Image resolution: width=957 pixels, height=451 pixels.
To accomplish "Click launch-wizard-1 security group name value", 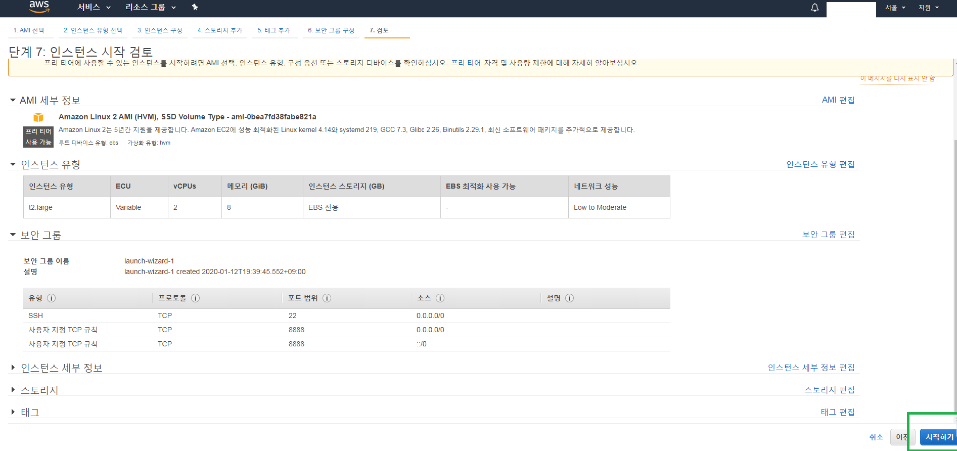I will (x=149, y=261).
